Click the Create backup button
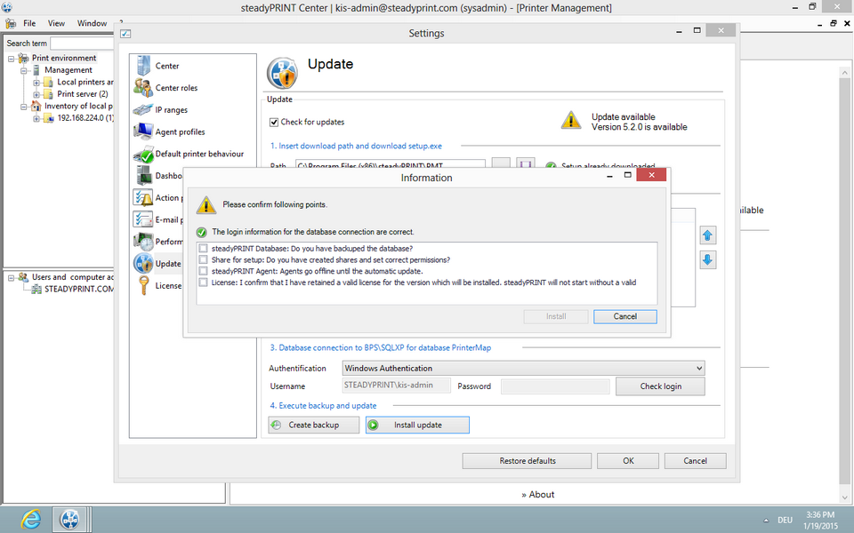 click(x=314, y=425)
